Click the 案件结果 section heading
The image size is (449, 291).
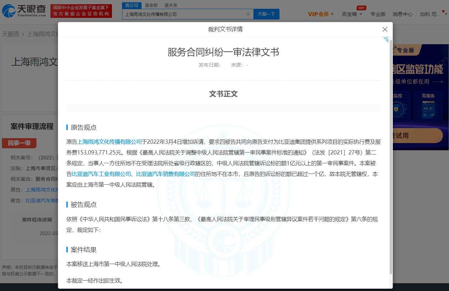point(83,250)
